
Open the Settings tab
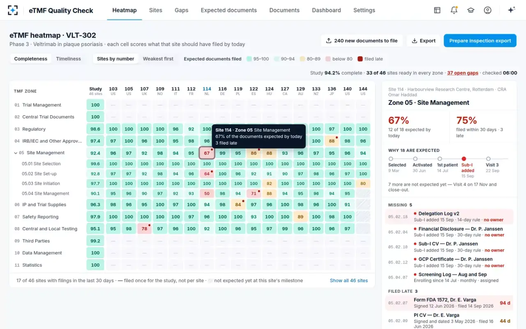(364, 10)
